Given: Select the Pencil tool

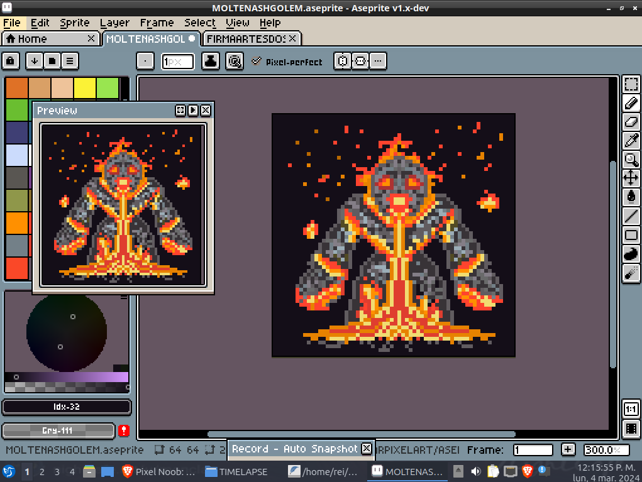Looking at the screenshot, I should coord(631,103).
